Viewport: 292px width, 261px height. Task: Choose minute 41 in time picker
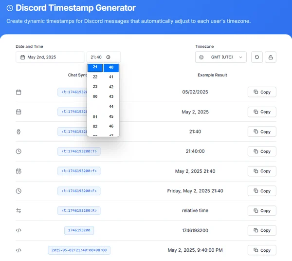click(111, 77)
